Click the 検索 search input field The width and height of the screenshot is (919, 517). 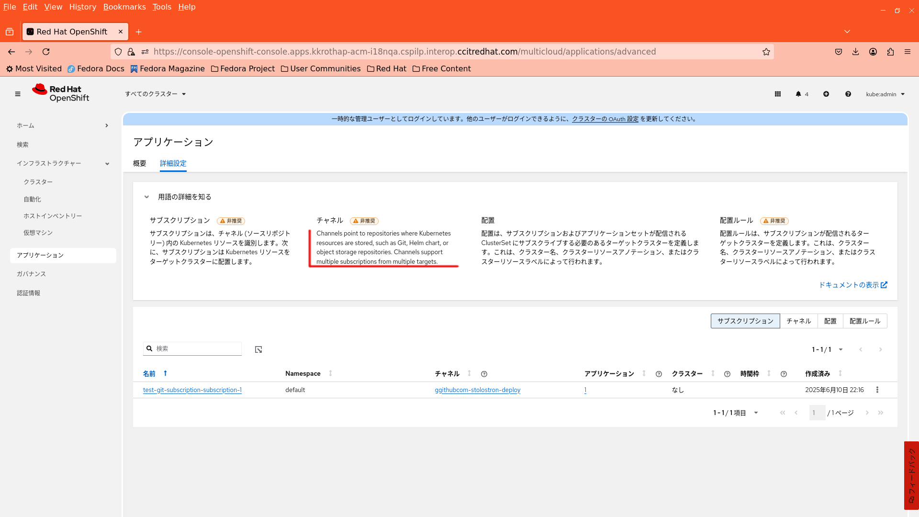[x=196, y=349]
